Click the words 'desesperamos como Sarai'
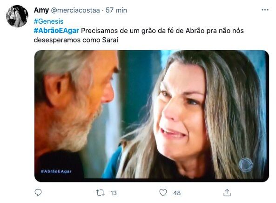Screen dimensions: 276x203 pos(76,40)
